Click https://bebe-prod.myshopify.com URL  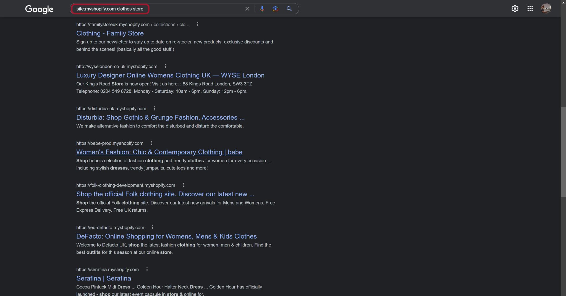(110, 143)
